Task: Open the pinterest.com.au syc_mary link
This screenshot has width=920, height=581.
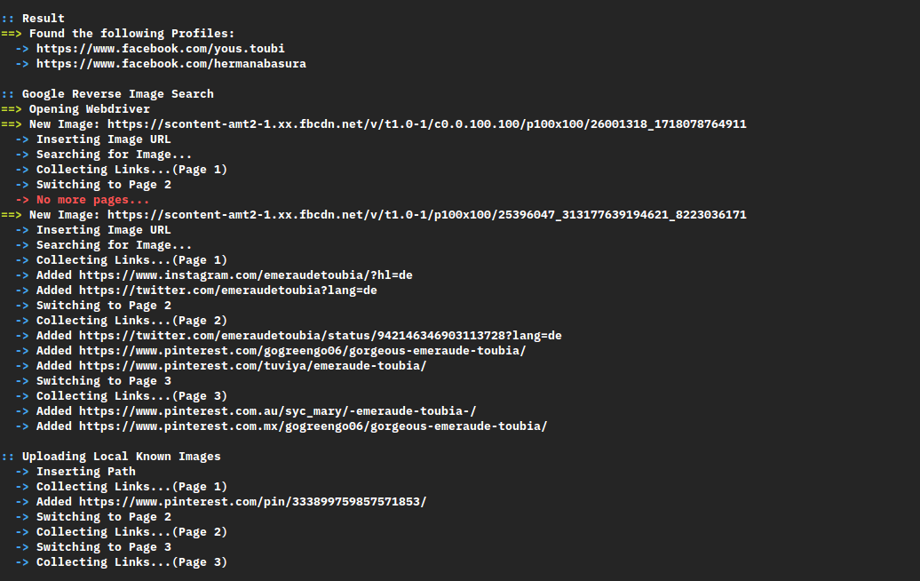Action: (277, 411)
